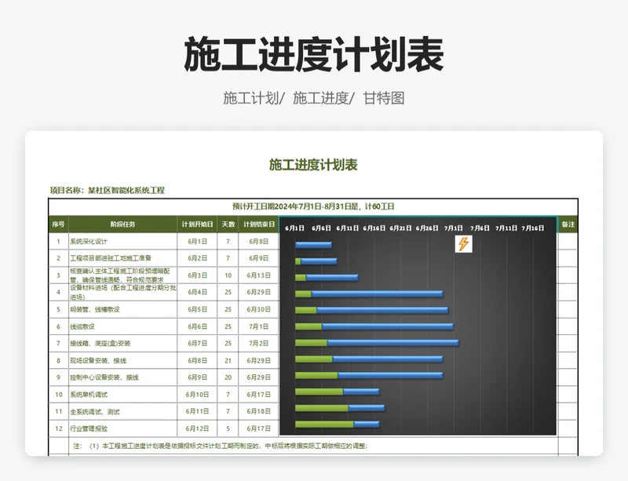Screen dimensions: 628x481
Task: Click days cell 5 in row 12
Action: (x=228, y=429)
